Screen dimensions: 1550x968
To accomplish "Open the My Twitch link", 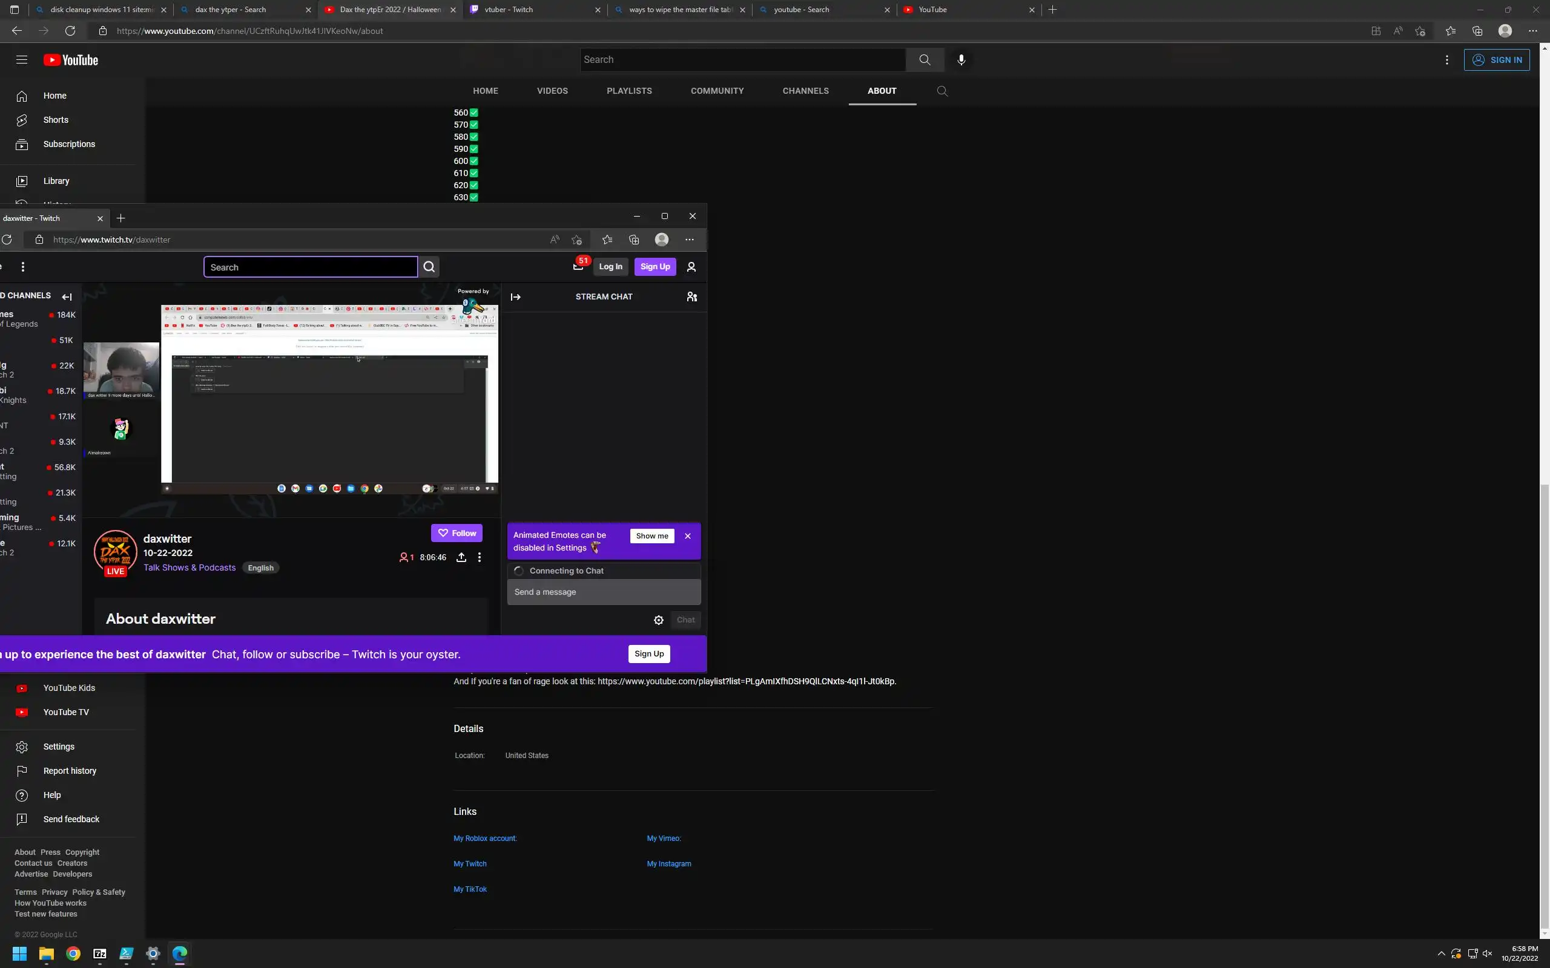I will [x=469, y=864].
